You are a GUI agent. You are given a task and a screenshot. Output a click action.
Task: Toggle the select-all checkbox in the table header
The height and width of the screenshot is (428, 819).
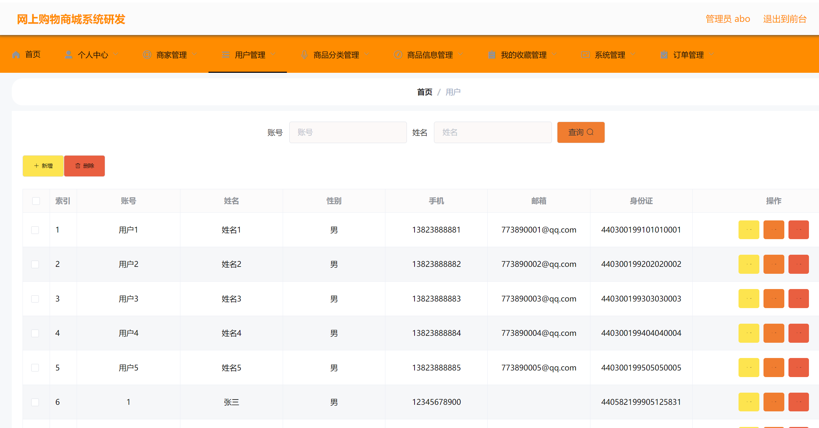36,201
